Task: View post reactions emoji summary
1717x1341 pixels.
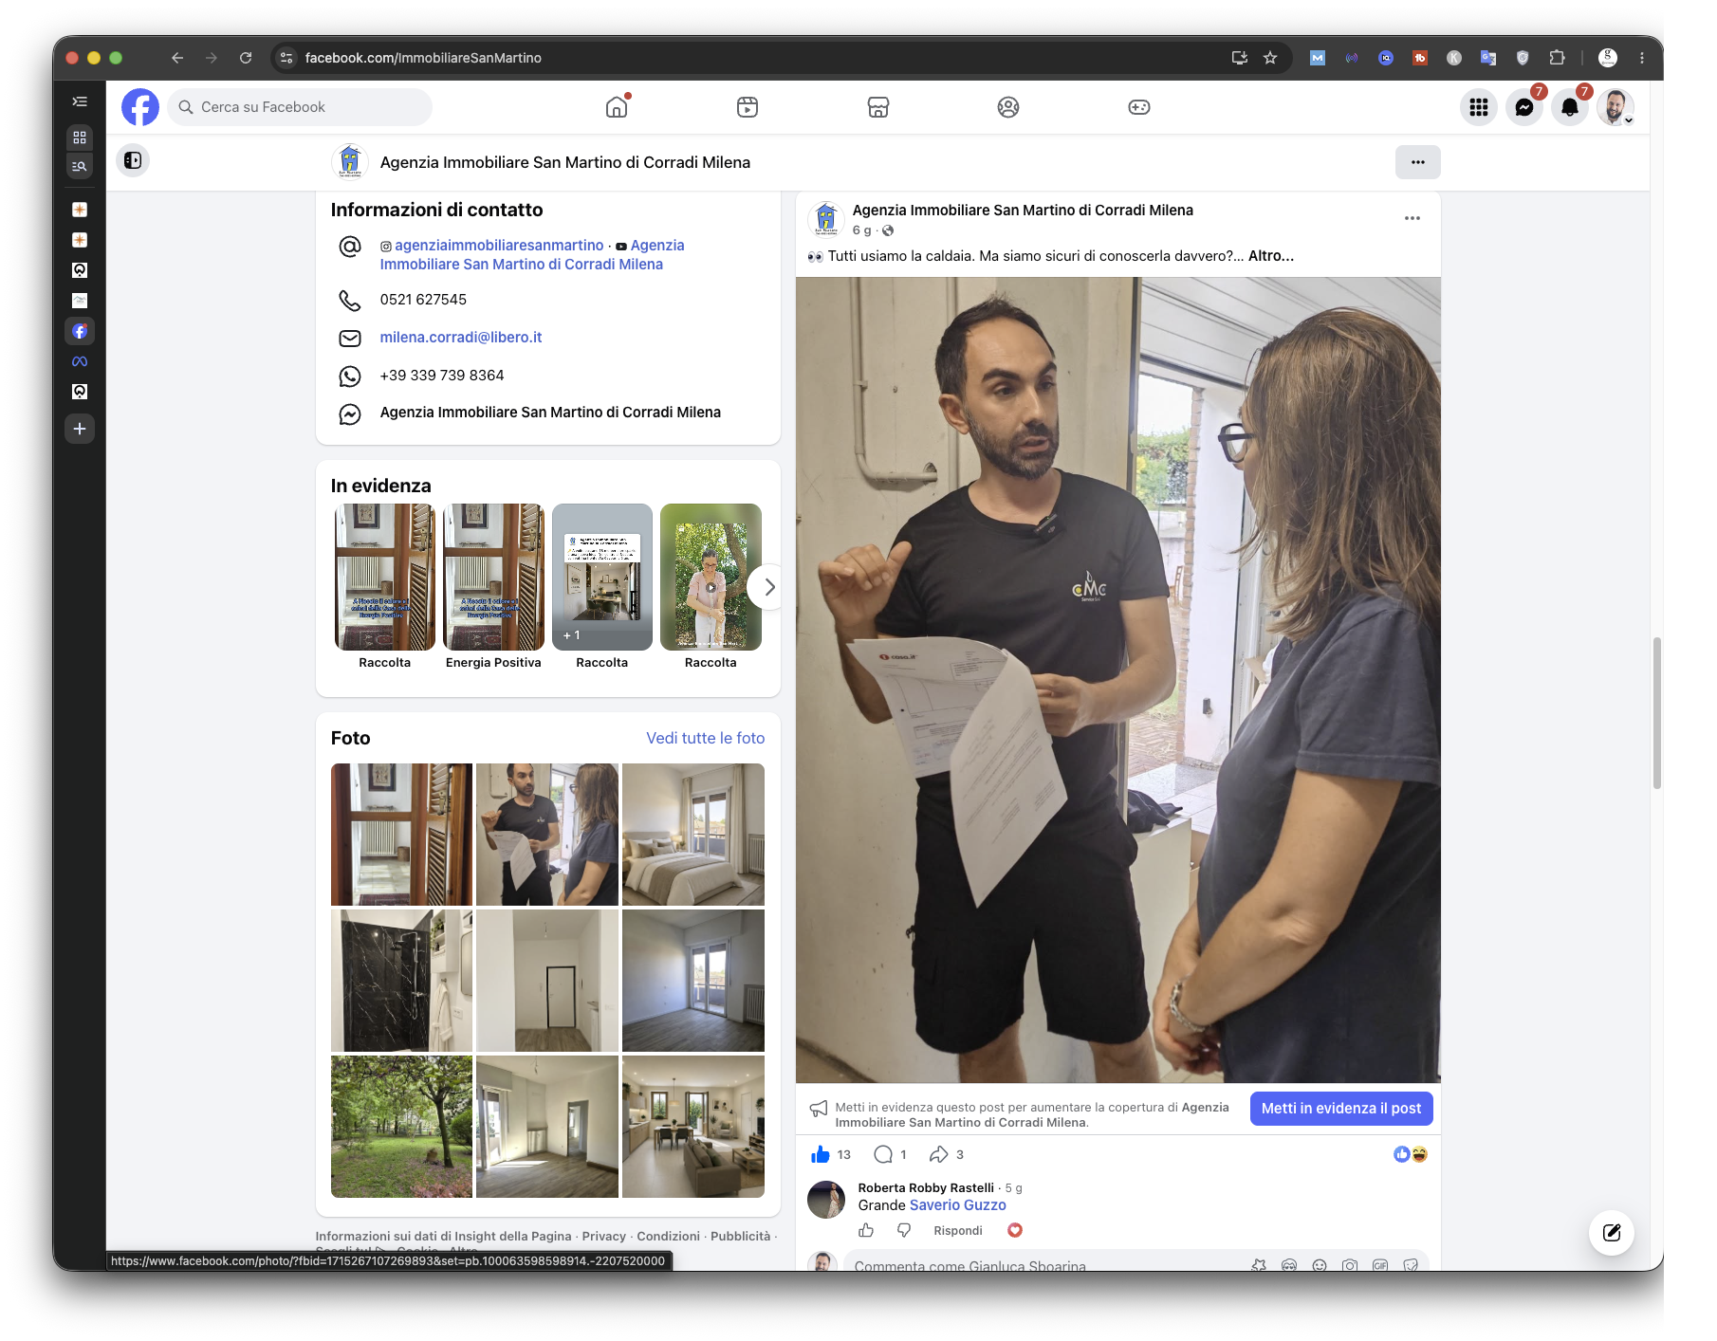Action: click(1411, 1154)
